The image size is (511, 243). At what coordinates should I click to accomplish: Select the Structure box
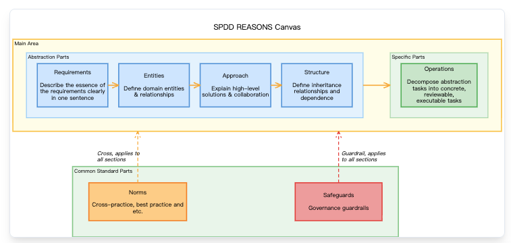click(317, 85)
